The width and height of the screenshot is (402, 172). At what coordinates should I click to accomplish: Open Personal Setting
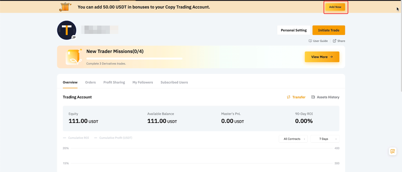click(294, 30)
